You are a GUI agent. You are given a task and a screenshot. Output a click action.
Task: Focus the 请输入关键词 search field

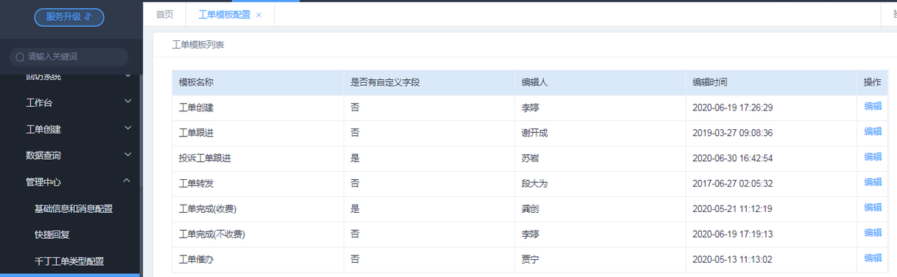pos(69,57)
